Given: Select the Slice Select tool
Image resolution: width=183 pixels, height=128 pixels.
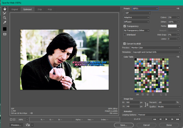Looking at the screenshot, I should click(x=5, y=13).
